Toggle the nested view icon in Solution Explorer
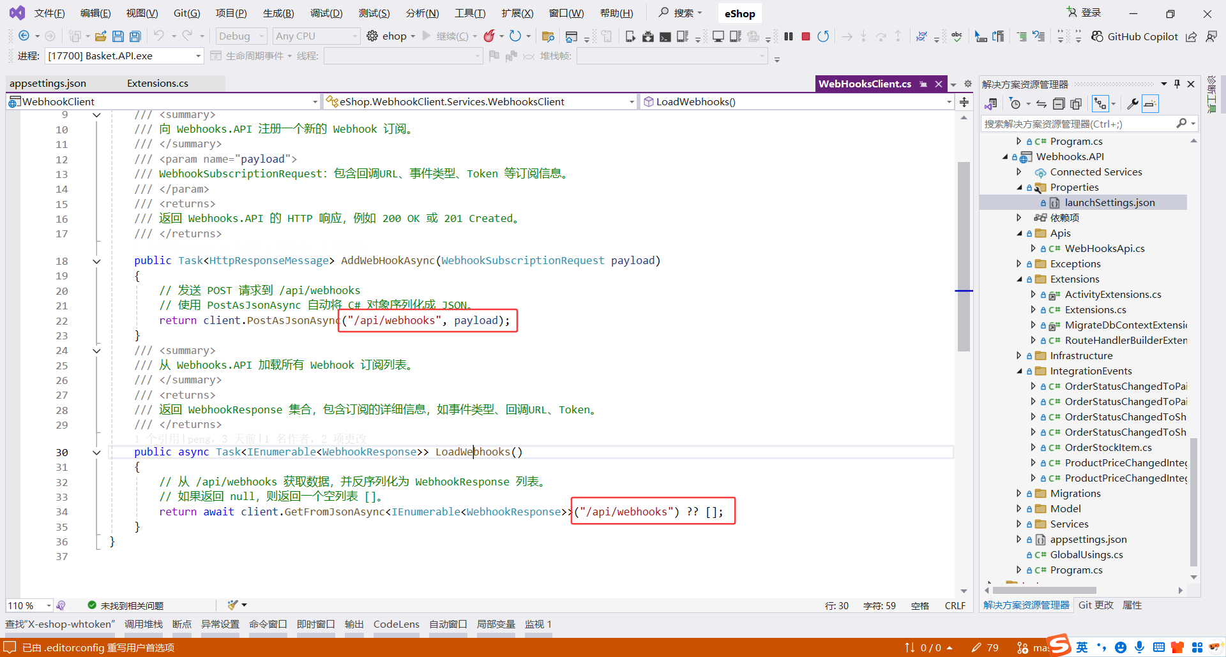 coord(1100,103)
